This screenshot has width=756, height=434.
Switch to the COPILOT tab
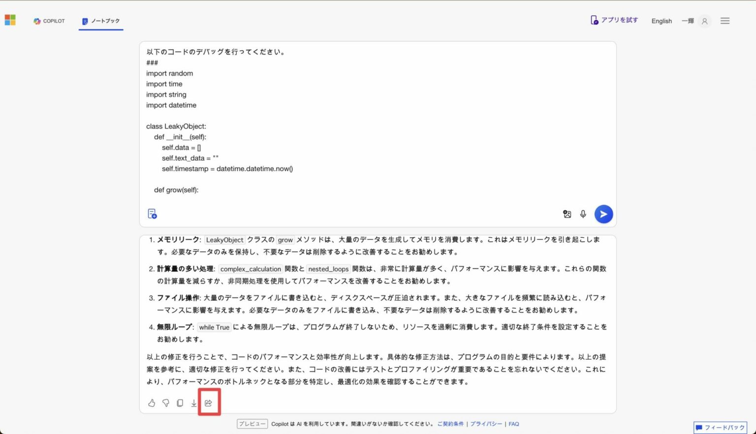point(49,21)
